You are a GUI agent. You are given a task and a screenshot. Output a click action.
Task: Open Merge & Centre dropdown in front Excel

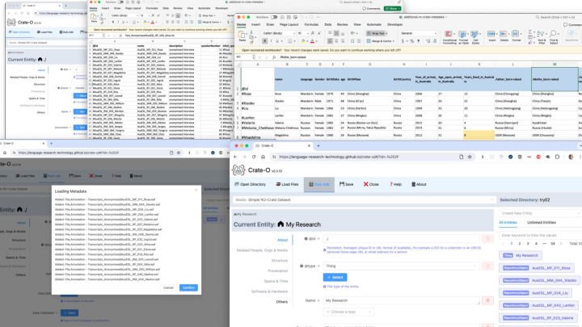[x=381, y=41]
